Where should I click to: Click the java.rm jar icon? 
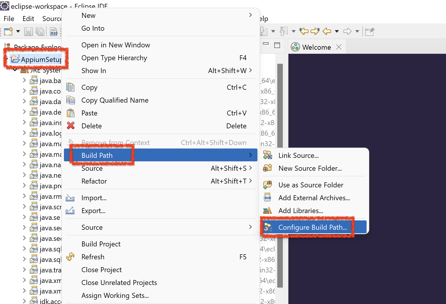(x=34, y=196)
